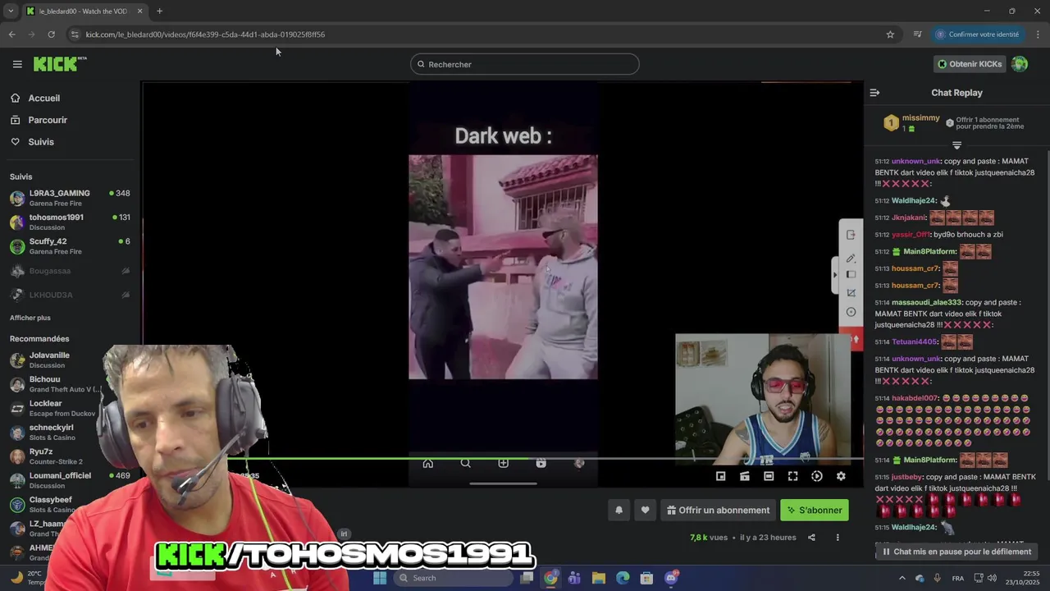Open the user profile avatar menu

tap(1020, 64)
